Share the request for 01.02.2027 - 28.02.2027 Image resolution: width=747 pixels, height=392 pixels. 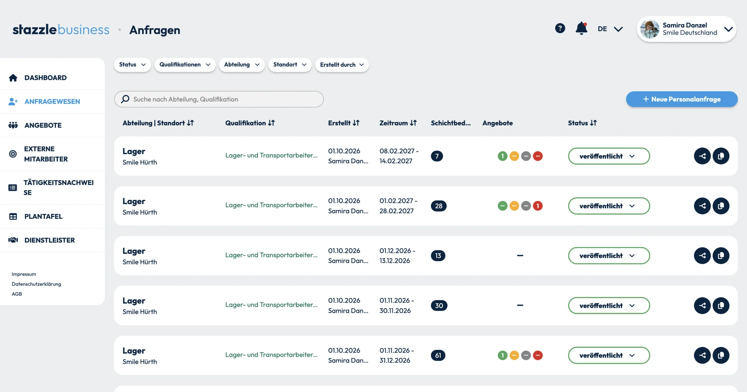(x=702, y=206)
